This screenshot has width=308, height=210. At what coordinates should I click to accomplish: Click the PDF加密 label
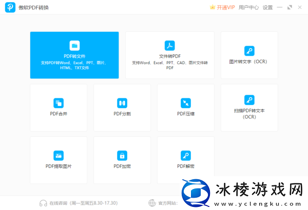pos(122,166)
